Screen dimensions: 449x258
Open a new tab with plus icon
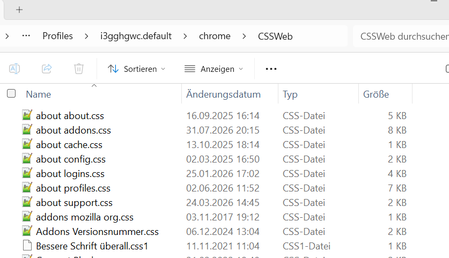pos(19,10)
